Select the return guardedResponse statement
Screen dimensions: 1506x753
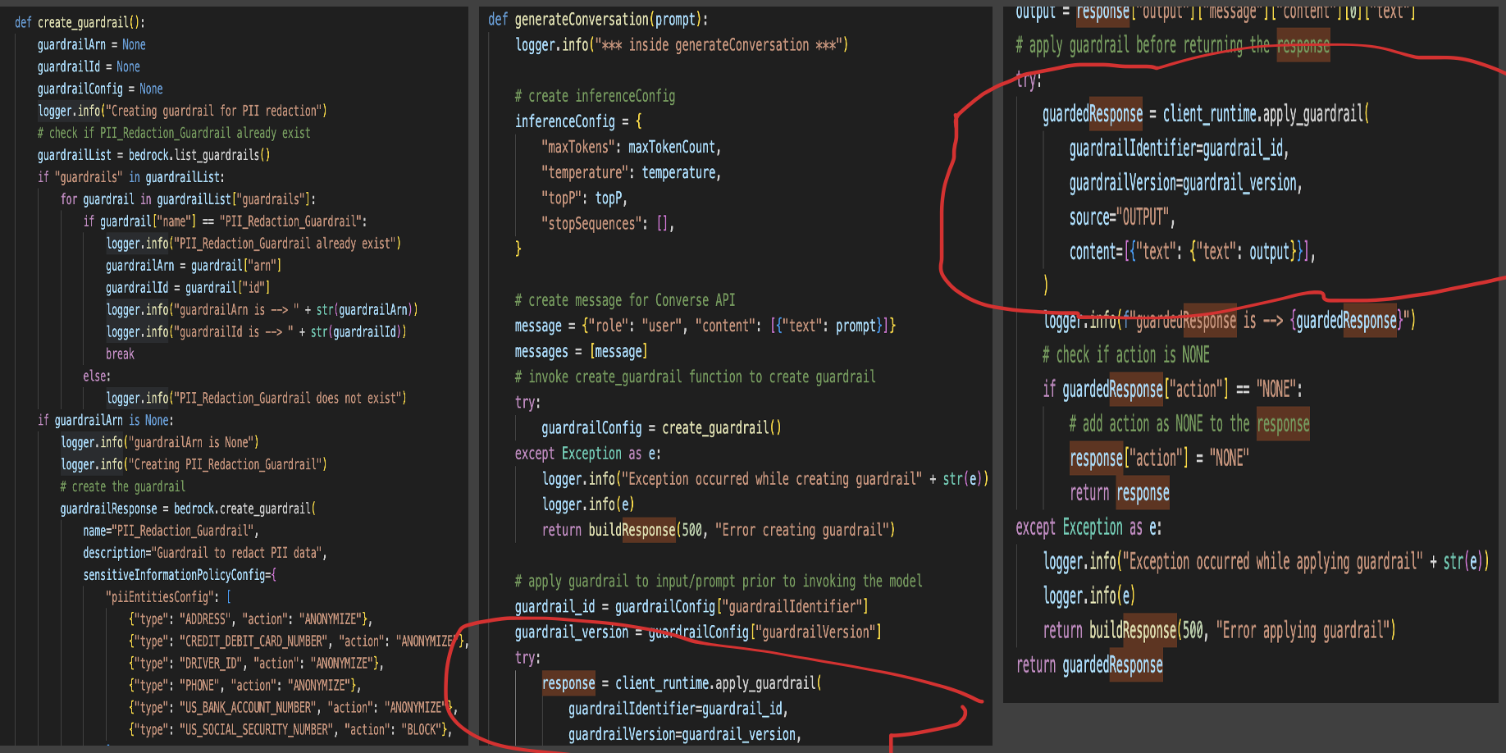1089,665
